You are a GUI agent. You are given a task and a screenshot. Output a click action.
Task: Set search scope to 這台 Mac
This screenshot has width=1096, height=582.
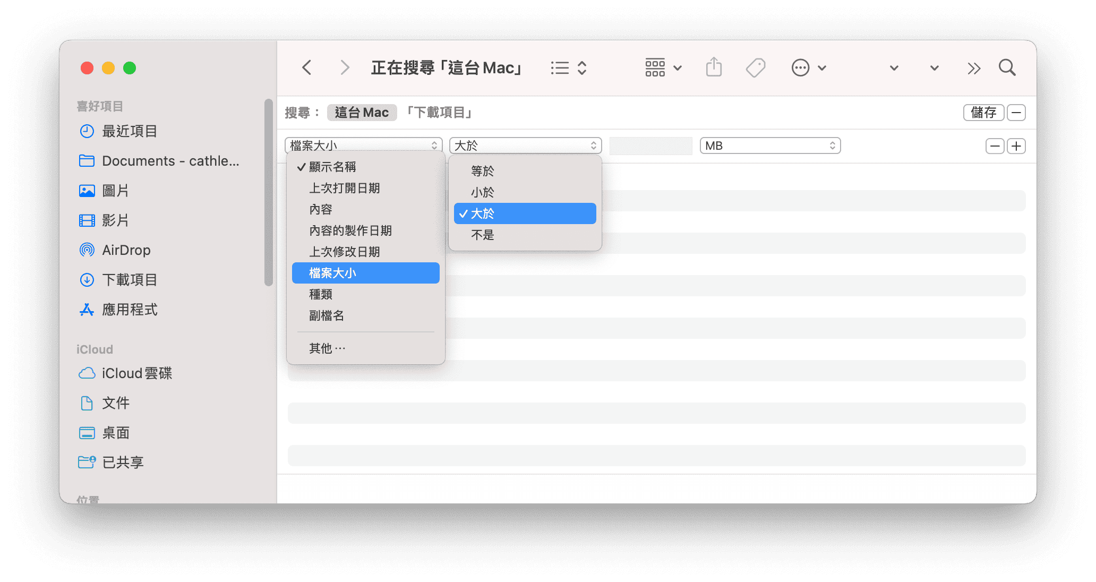[362, 113]
